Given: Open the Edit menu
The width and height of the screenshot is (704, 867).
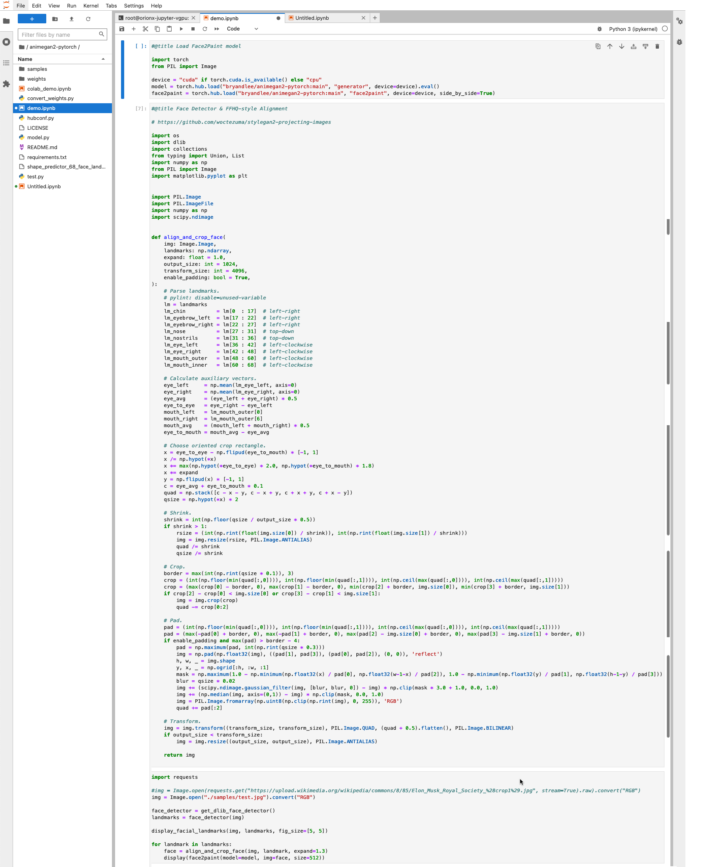Looking at the screenshot, I should tap(36, 6).
